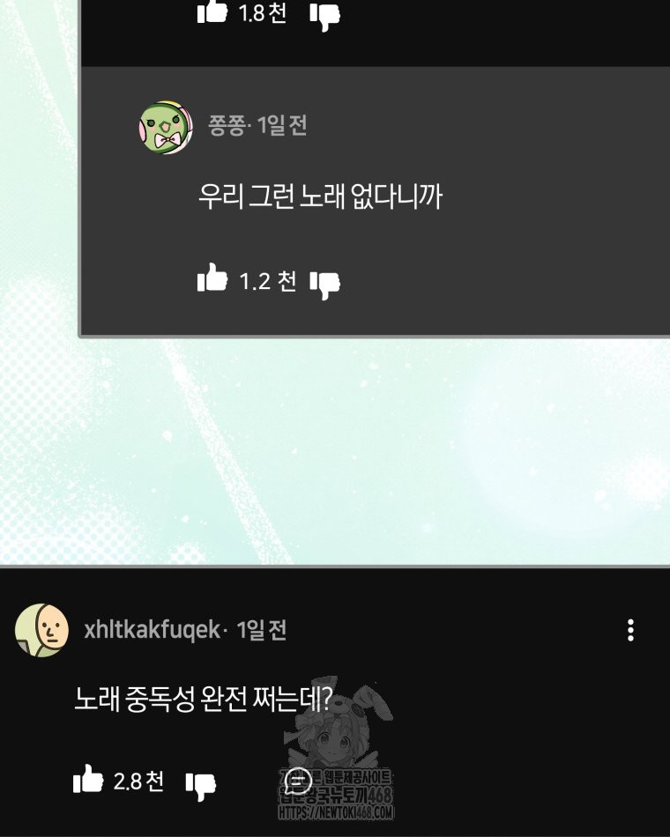Click the 1일 전 timestamp beside xhltkakfuqek
The image size is (670, 837).
click(x=261, y=630)
